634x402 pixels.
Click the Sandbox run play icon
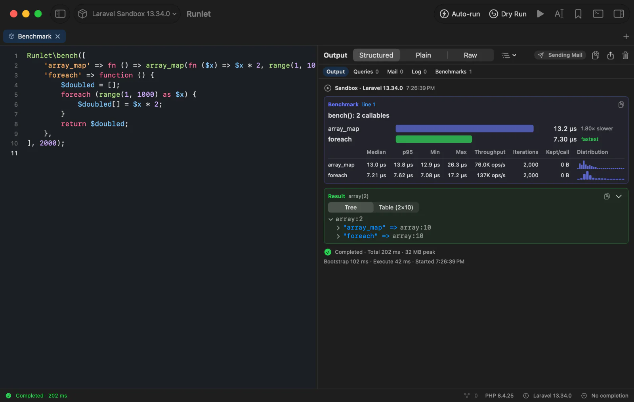[x=328, y=88]
